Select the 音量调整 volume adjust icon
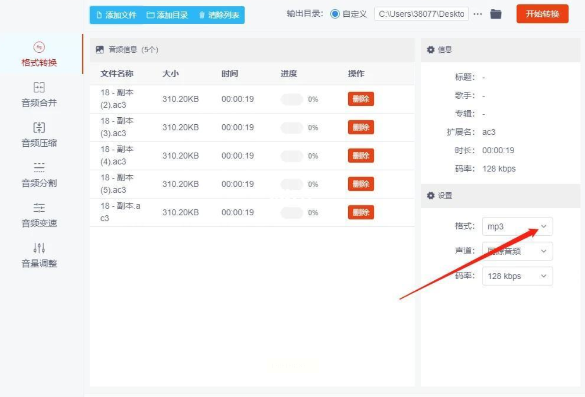 (x=39, y=248)
